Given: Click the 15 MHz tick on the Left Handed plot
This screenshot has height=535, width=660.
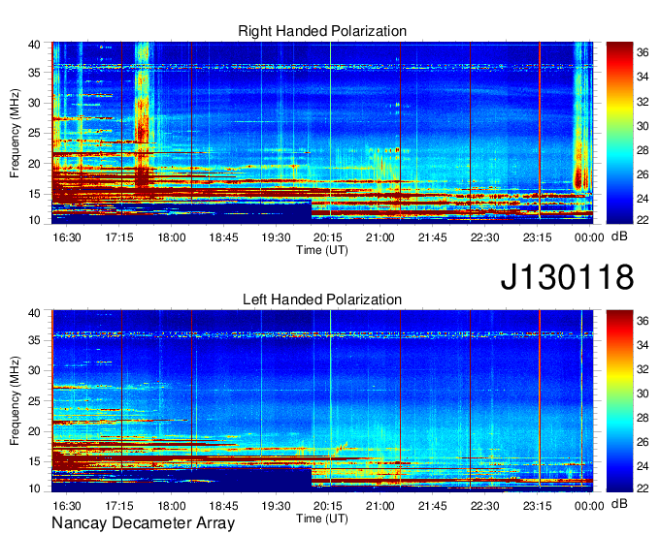Looking at the screenshot, I should click(x=34, y=462).
